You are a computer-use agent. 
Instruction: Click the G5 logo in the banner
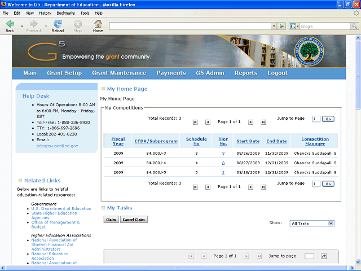tap(46, 51)
